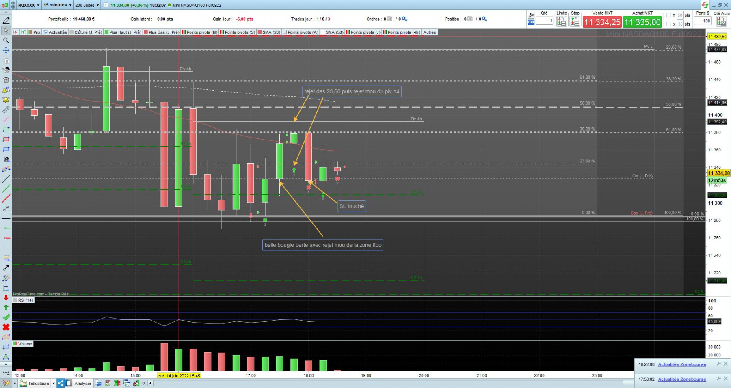Click the Limite order icon

coord(562,22)
